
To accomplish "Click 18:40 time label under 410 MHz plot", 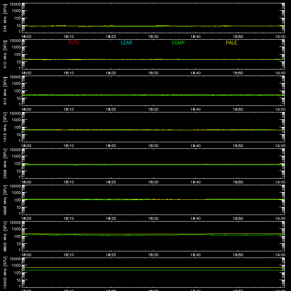I will tap(196, 73).
